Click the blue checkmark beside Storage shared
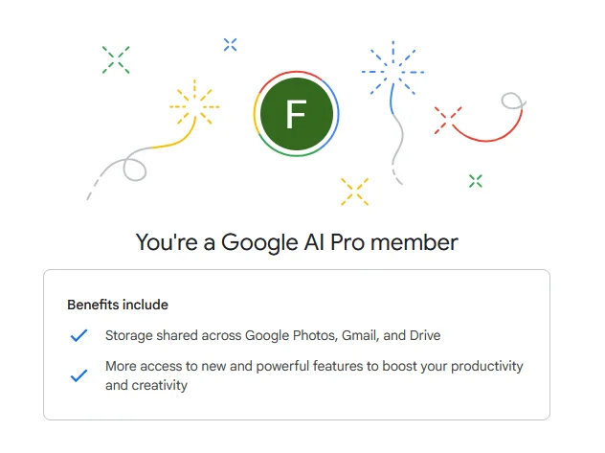Image resolution: width=605 pixels, height=453 pixels. pyautogui.click(x=78, y=335)
